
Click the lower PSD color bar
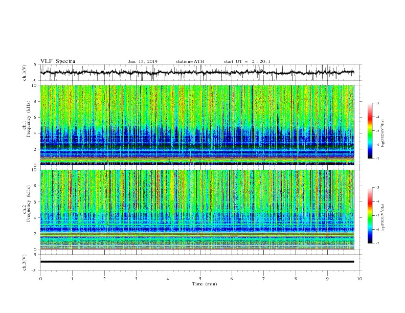pyautogui.click(x=370, y=215)
